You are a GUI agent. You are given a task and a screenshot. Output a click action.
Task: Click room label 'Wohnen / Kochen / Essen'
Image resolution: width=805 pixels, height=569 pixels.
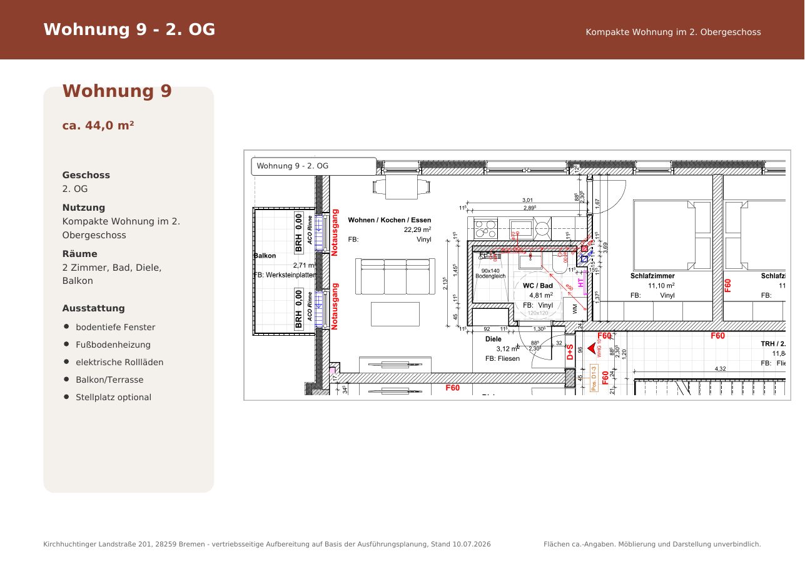390,220
